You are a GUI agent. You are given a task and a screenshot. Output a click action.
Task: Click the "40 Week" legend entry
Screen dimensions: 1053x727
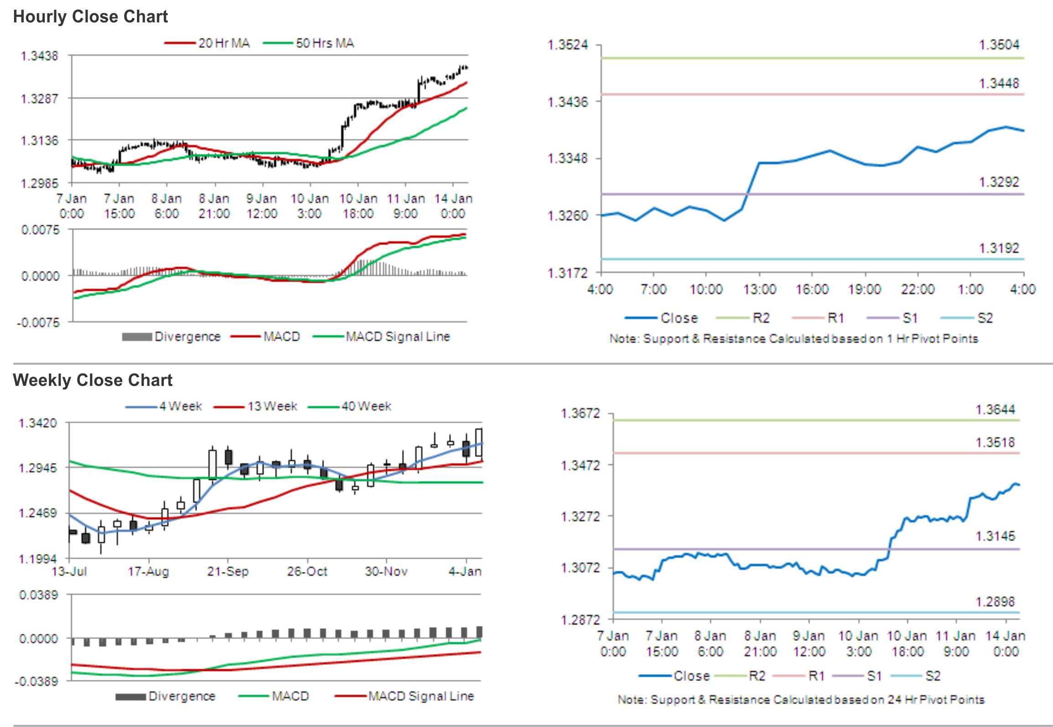[349, 406]
